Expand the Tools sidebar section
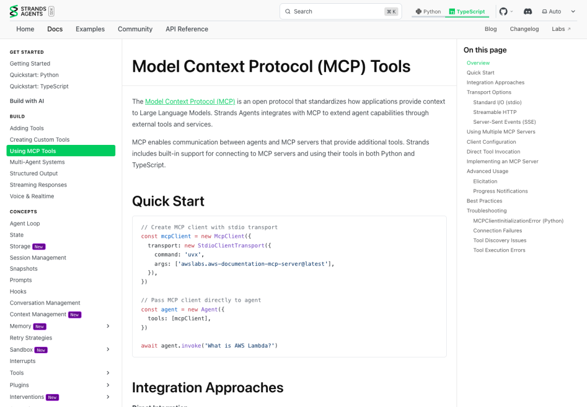This screenshot has width=587, height=407. (108, 373)
